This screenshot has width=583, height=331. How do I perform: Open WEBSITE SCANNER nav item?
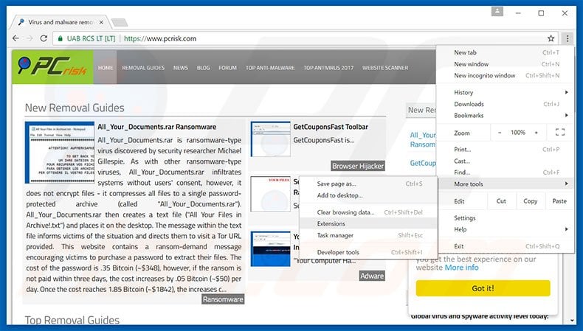[x=385, y=68]
